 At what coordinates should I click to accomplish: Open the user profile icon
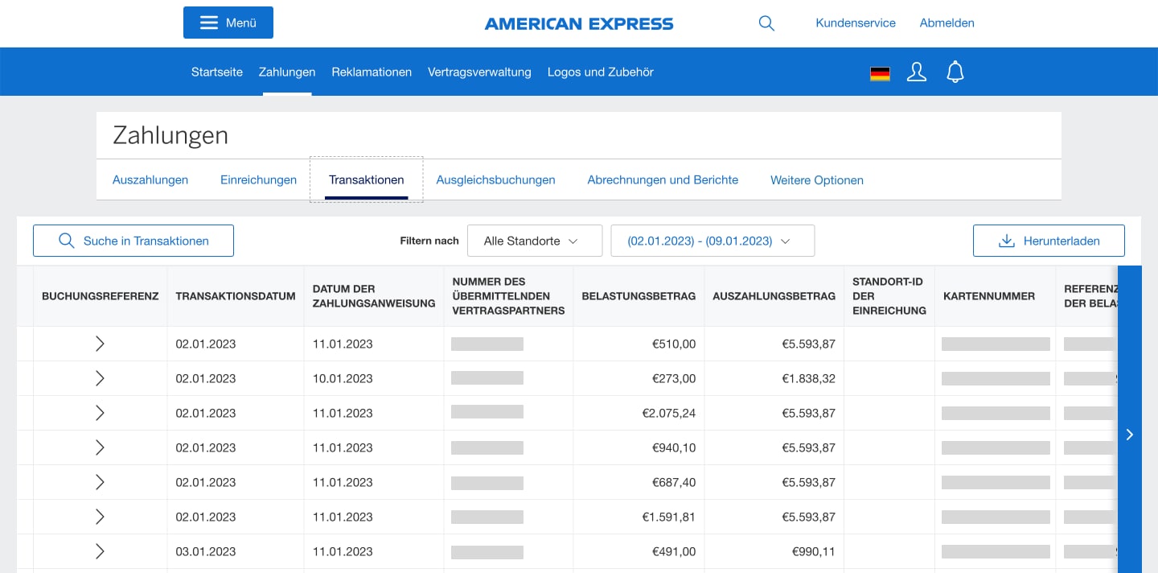(x=917, y=72)
